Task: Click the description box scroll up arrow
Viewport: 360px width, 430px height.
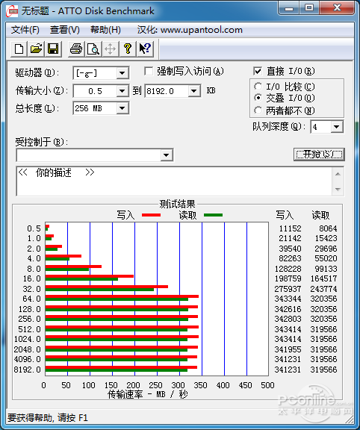Action: point(338,174)
